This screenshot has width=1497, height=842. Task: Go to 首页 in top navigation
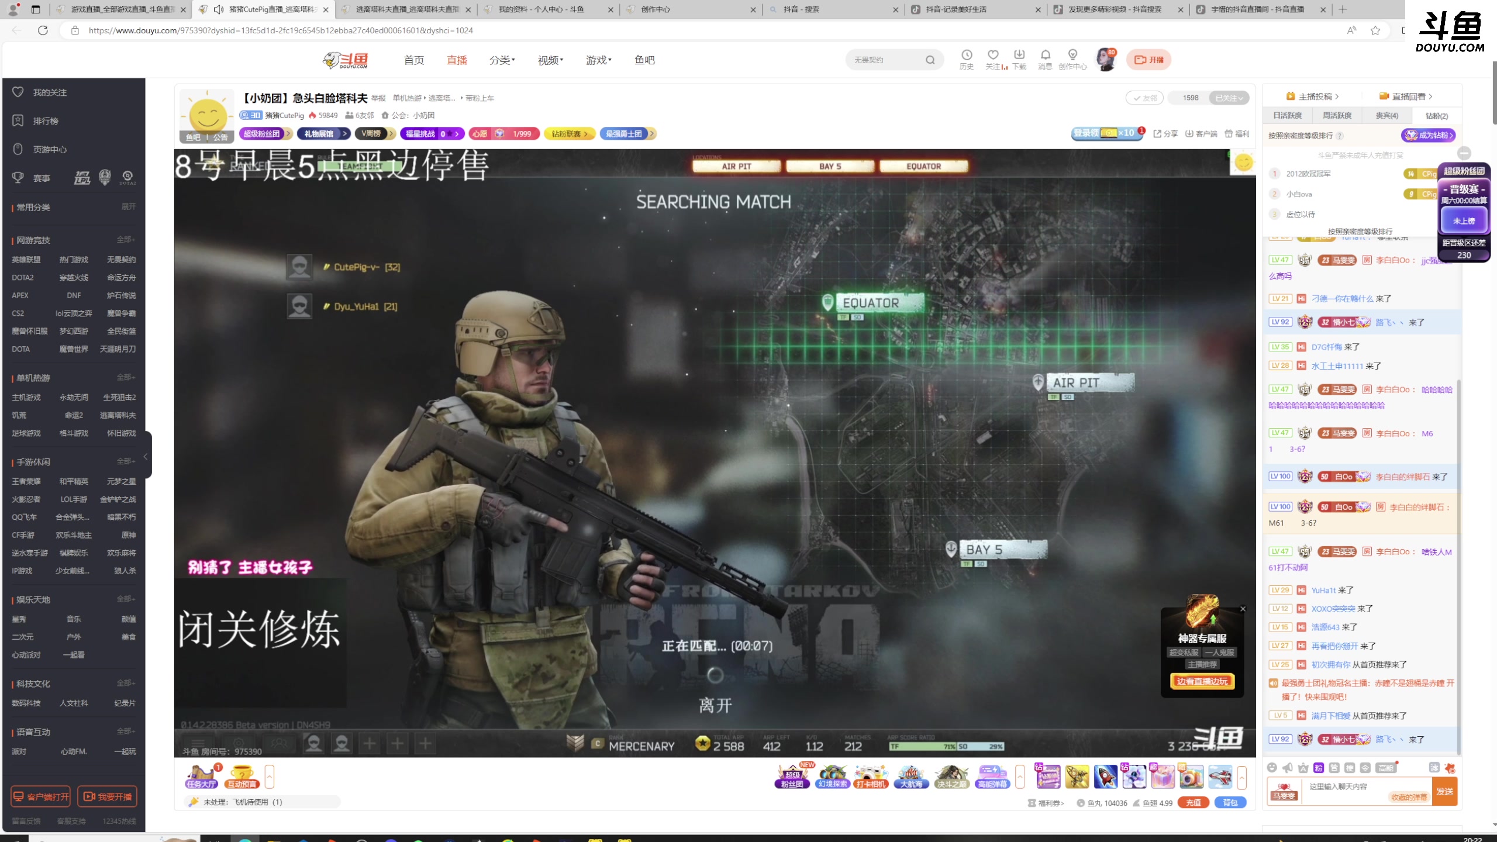[413, 60]
